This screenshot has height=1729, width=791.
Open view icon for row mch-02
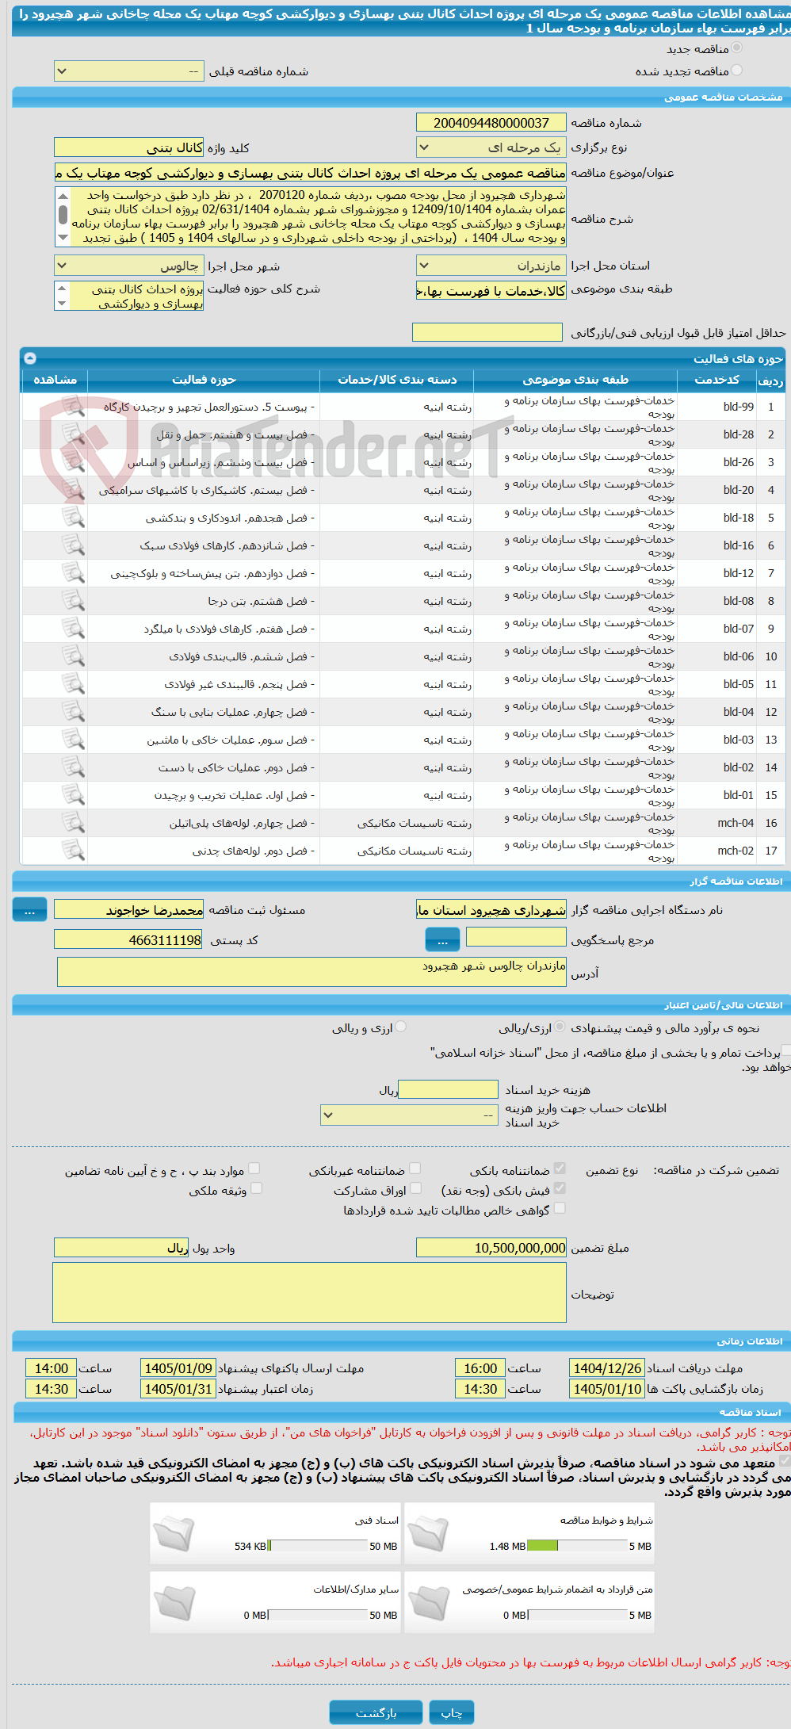pos(73,851)
